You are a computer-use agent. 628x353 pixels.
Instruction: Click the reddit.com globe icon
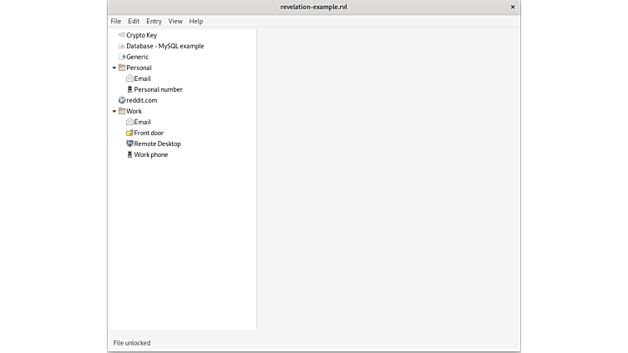[x=122, y=100]
